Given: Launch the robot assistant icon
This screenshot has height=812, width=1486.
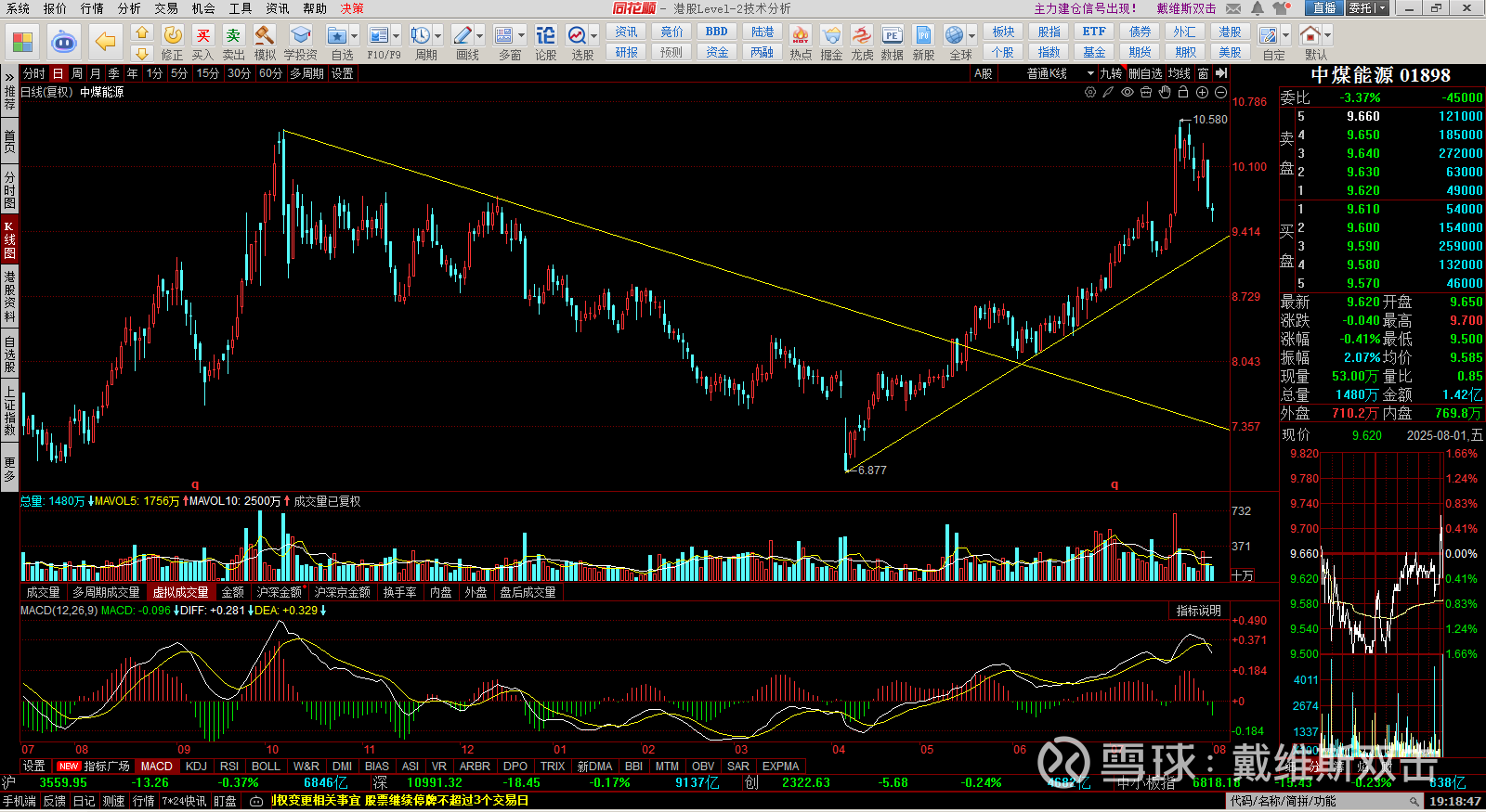Looking at the screenshot, I should click(64, 42).
